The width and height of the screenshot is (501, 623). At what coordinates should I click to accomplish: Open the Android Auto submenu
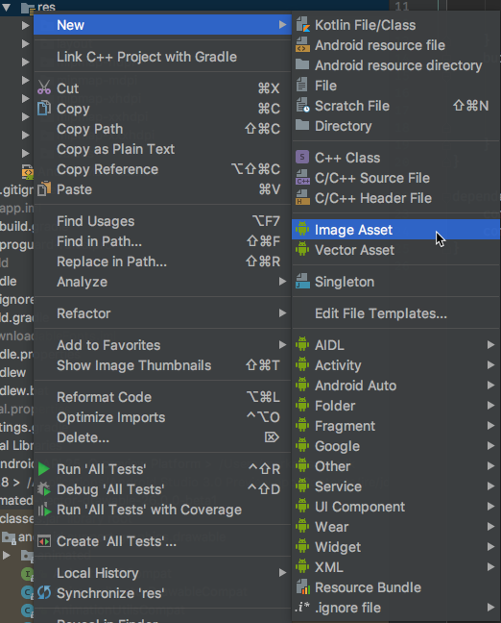pos(395,386)
